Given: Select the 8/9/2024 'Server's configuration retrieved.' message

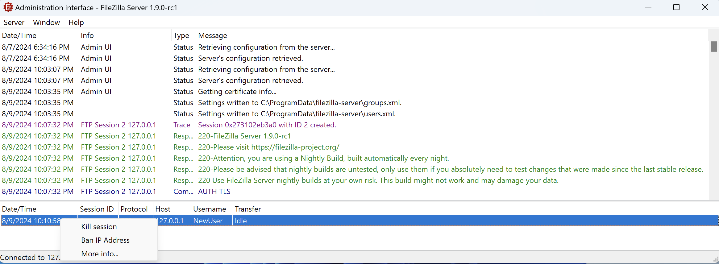Looking at the screenshot, I should tap(251, 80).
